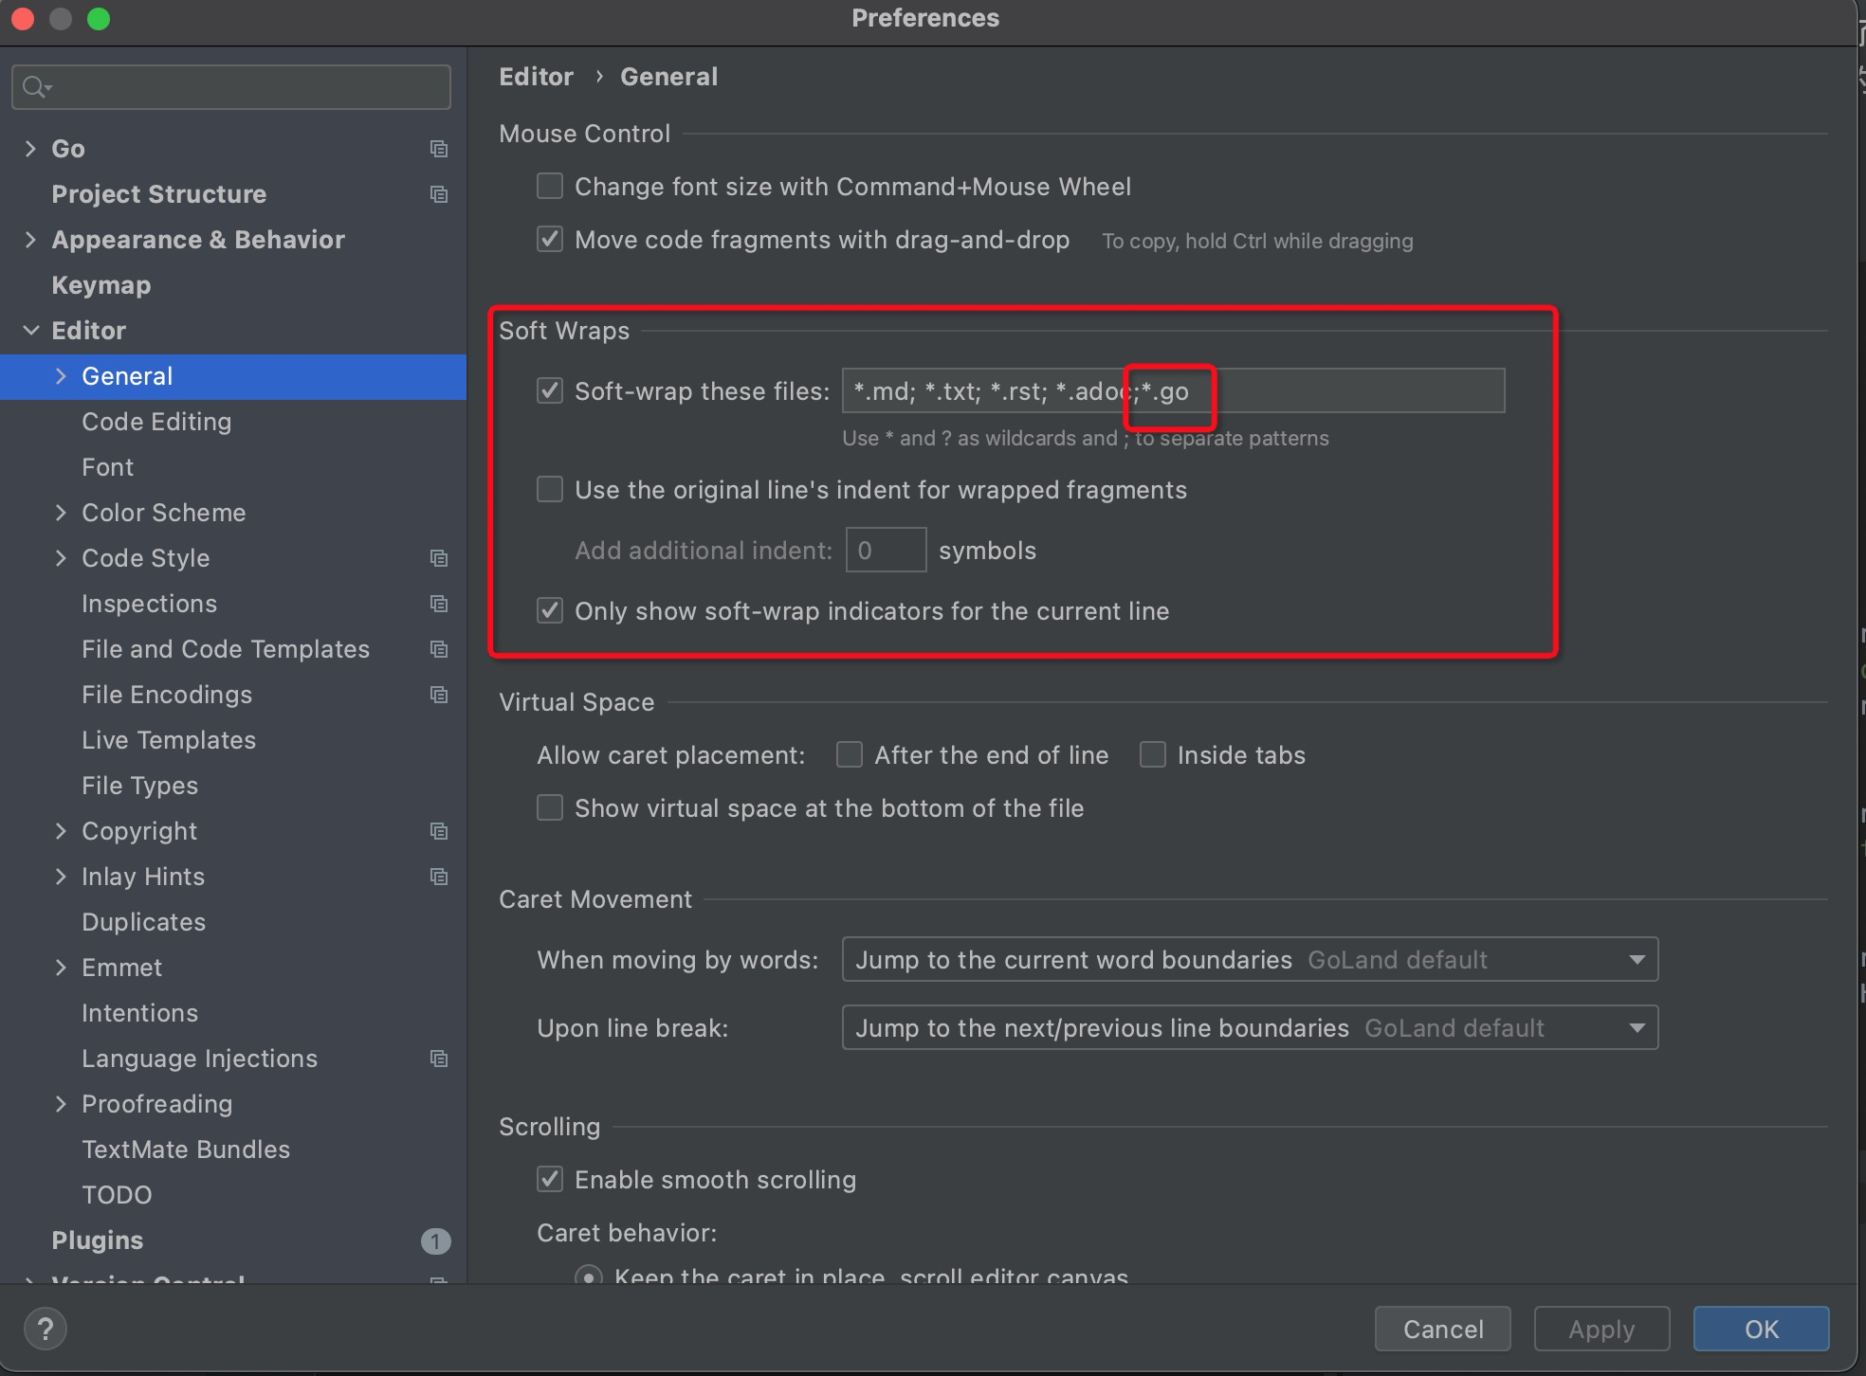Screen dimensions: 1866x1376
Task: Open the Keymap settings page
Action: (x=101, y=285)
